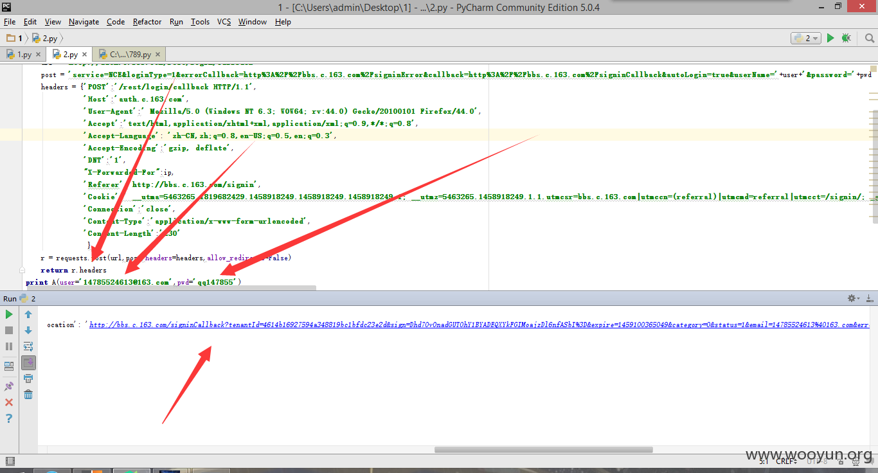
Task: Toggle soft-wrap in console output
Action: pos(28,346)
